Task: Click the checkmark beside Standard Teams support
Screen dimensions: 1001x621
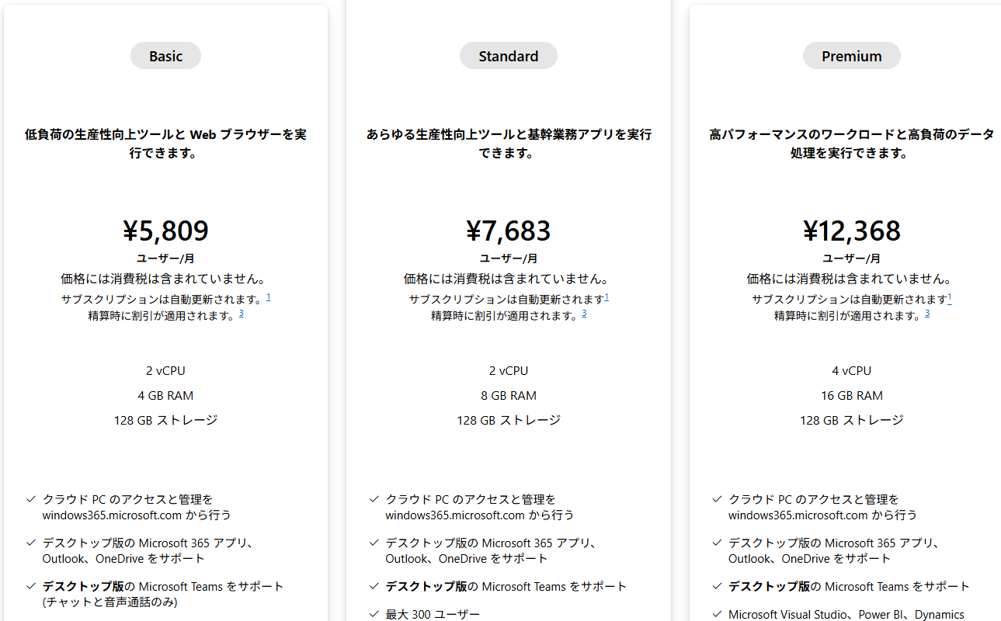Action: 374,586
